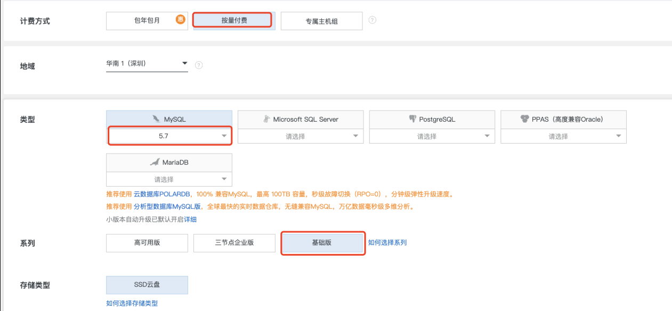
Task: Click 小版本自动升级已默认开启 text
Action: [145, 219]
